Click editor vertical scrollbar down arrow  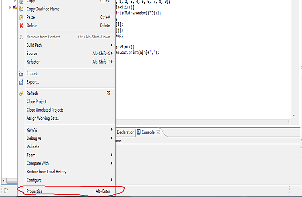point(294,116)
